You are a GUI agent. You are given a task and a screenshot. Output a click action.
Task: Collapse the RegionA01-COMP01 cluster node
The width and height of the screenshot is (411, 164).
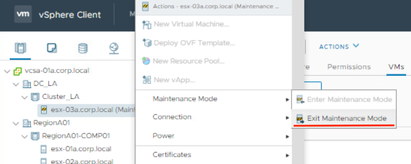(25, 136)
